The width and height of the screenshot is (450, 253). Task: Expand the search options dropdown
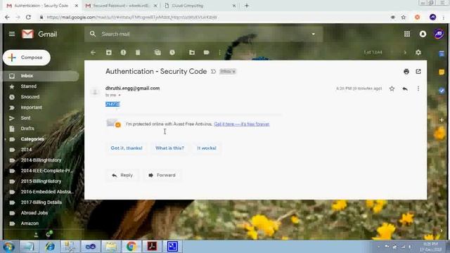click(314, 34)
